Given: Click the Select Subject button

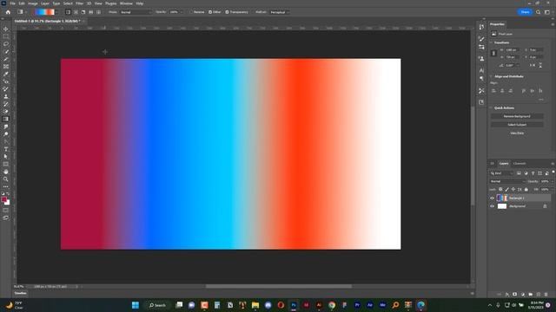Looking at the screenshot, I should click(x=517, y=125).
